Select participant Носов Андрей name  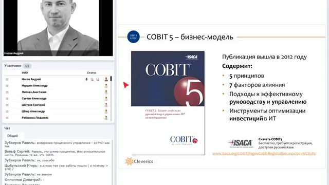point(31,79)
